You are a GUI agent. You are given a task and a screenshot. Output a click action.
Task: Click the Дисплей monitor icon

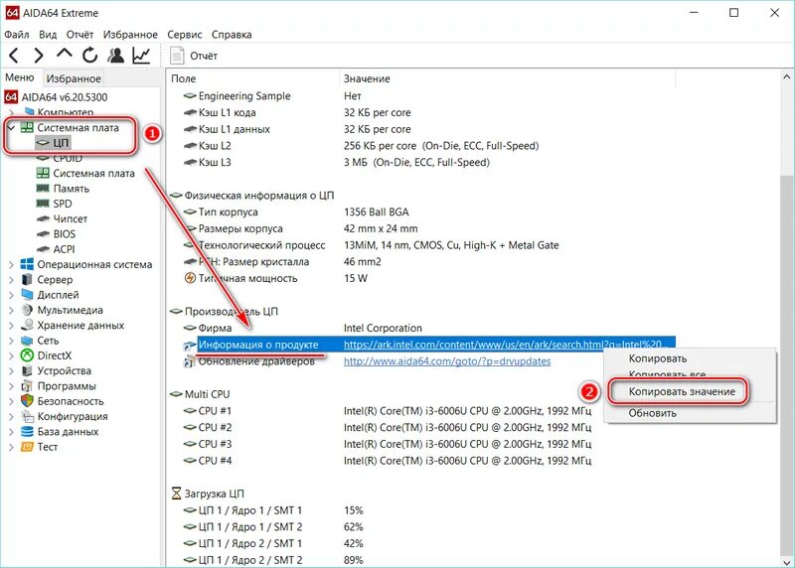pos(27,294)
